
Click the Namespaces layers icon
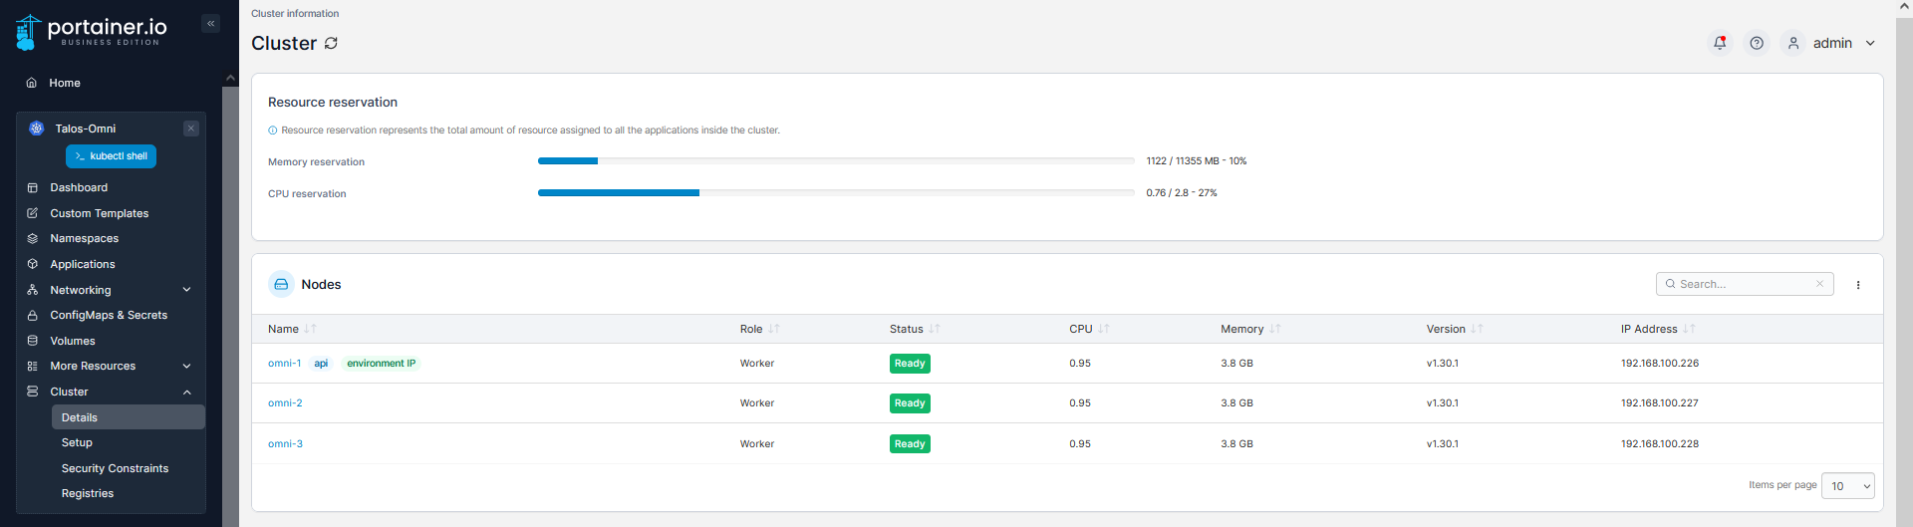(32, 238)
